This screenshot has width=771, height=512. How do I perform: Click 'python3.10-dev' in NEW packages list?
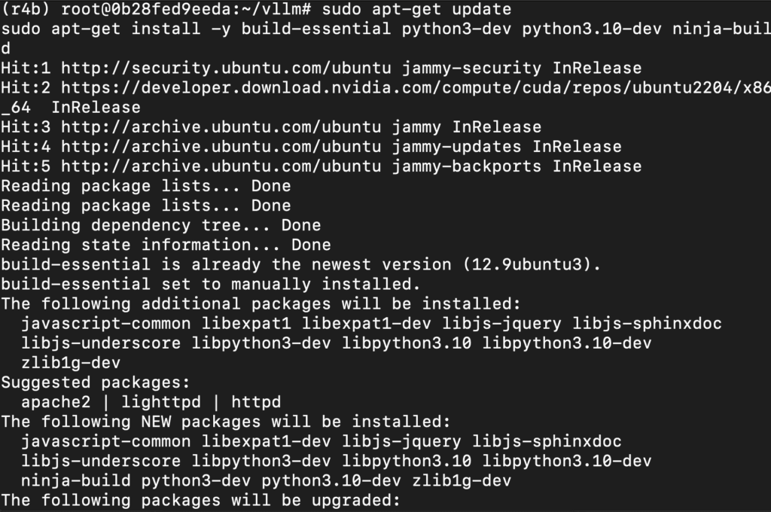331,481
